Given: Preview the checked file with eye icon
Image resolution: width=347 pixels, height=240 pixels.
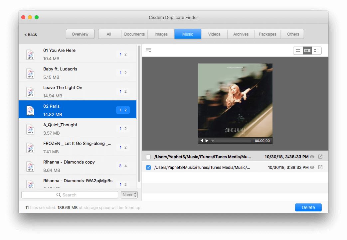Looking at the screenshot, I should click(x=312, y=167).
